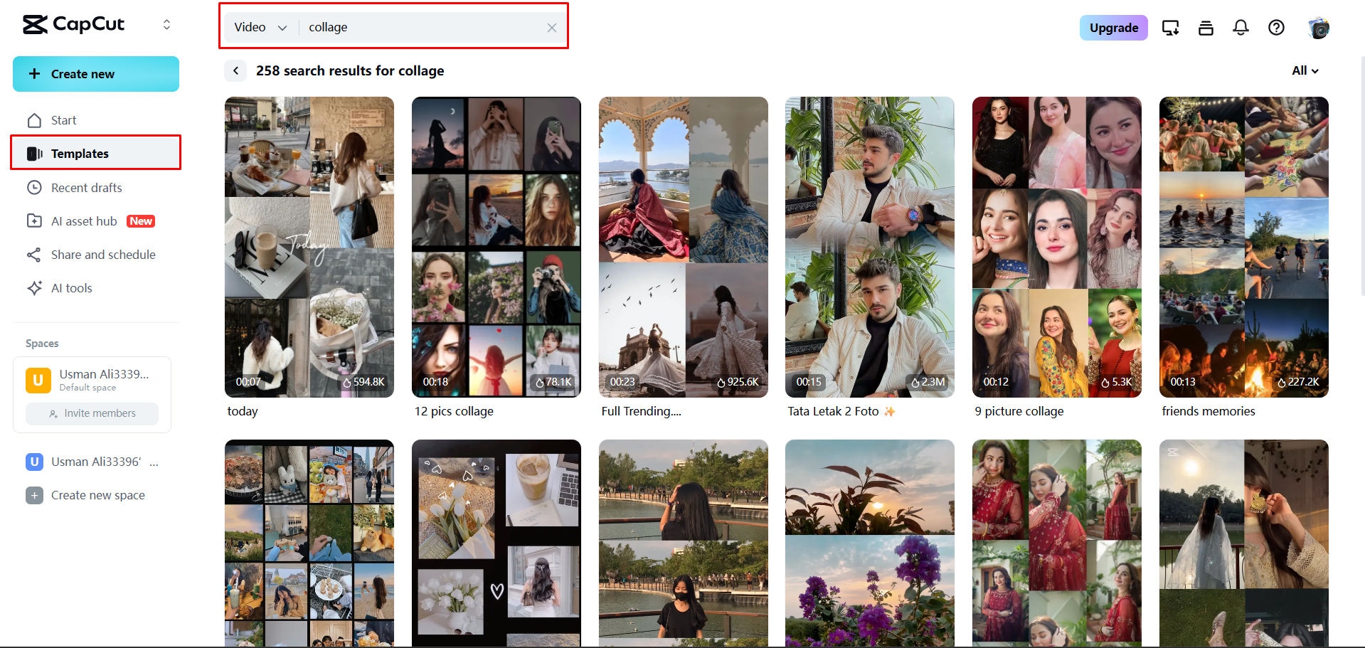The width and height of the screenshot is (1365, 648).
Task: Open the help question mark icon
Action: tap(1276, 28)
